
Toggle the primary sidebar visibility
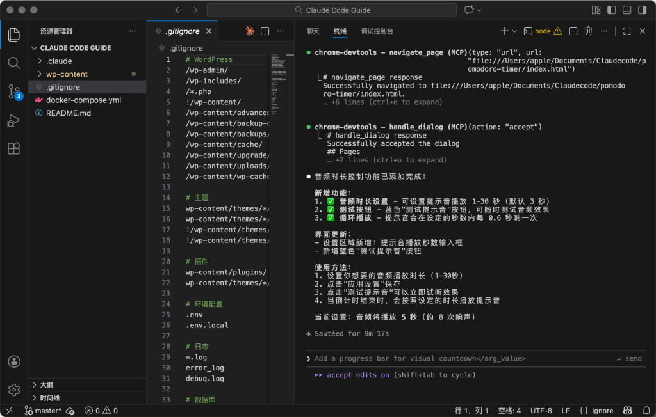click(612, 10)
